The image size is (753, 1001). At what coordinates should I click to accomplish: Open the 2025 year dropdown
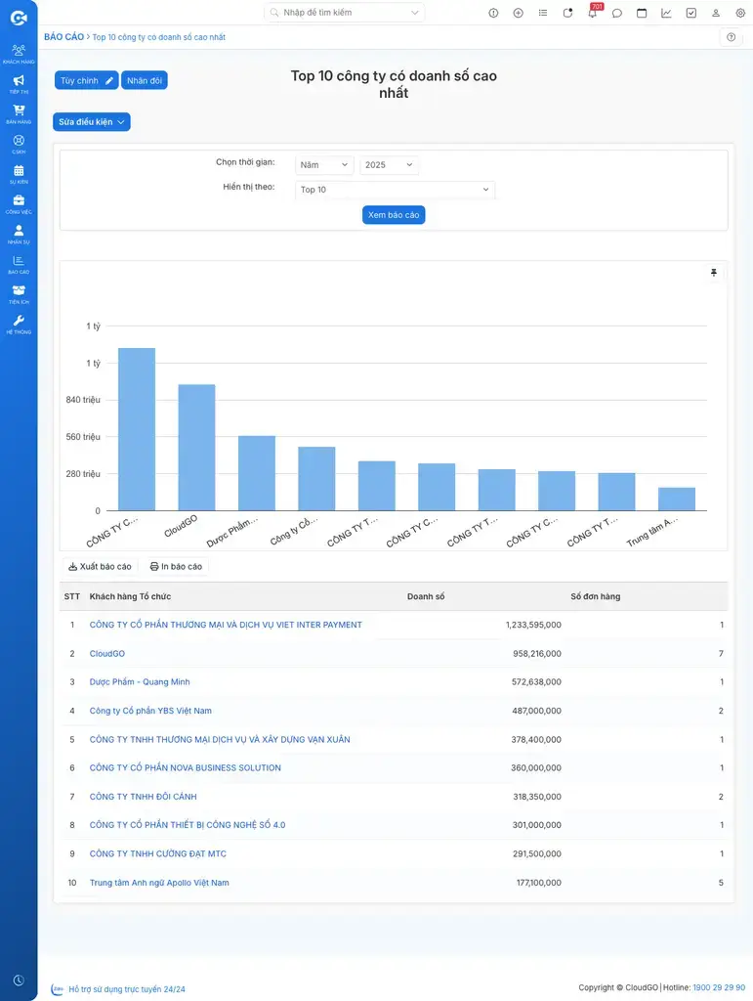pyautogui.click(x=389, y=164)
